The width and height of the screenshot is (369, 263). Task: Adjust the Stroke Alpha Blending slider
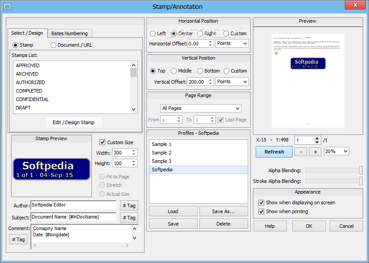(x=361, y=181)
